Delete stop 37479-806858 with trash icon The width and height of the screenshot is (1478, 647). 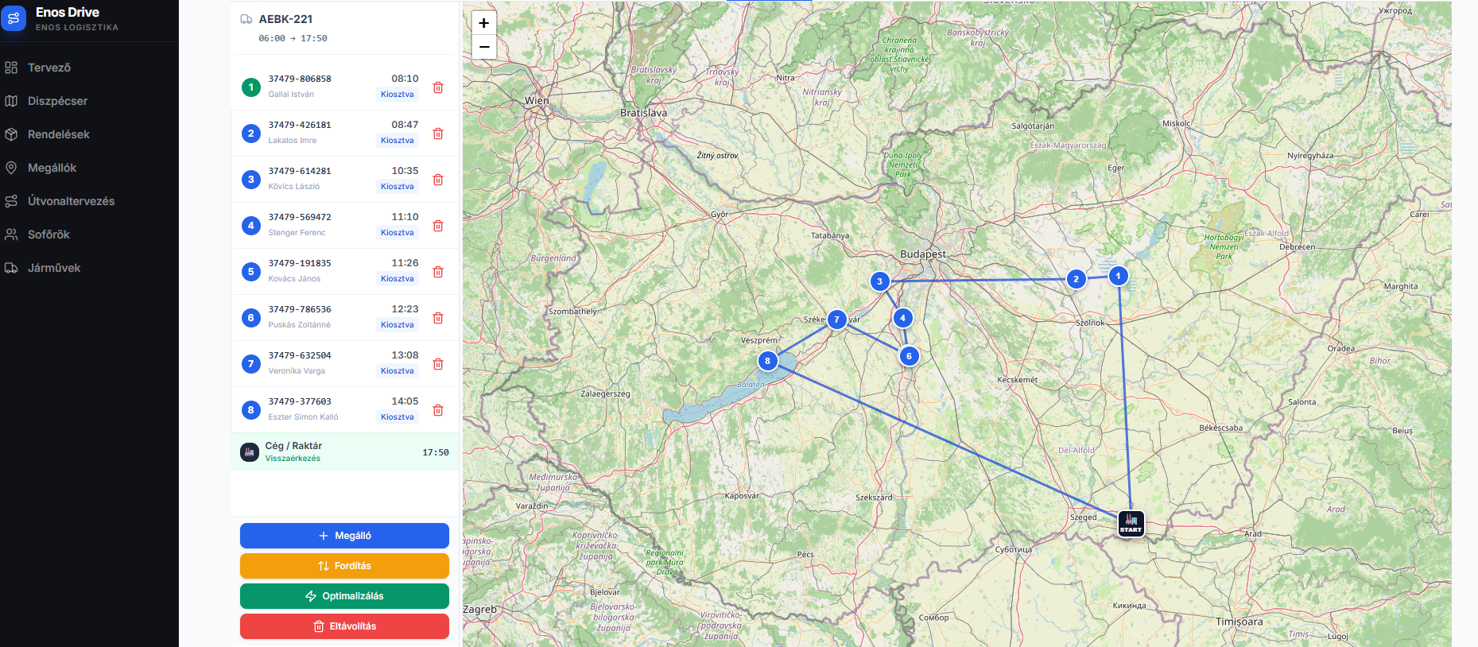point(437,87)
